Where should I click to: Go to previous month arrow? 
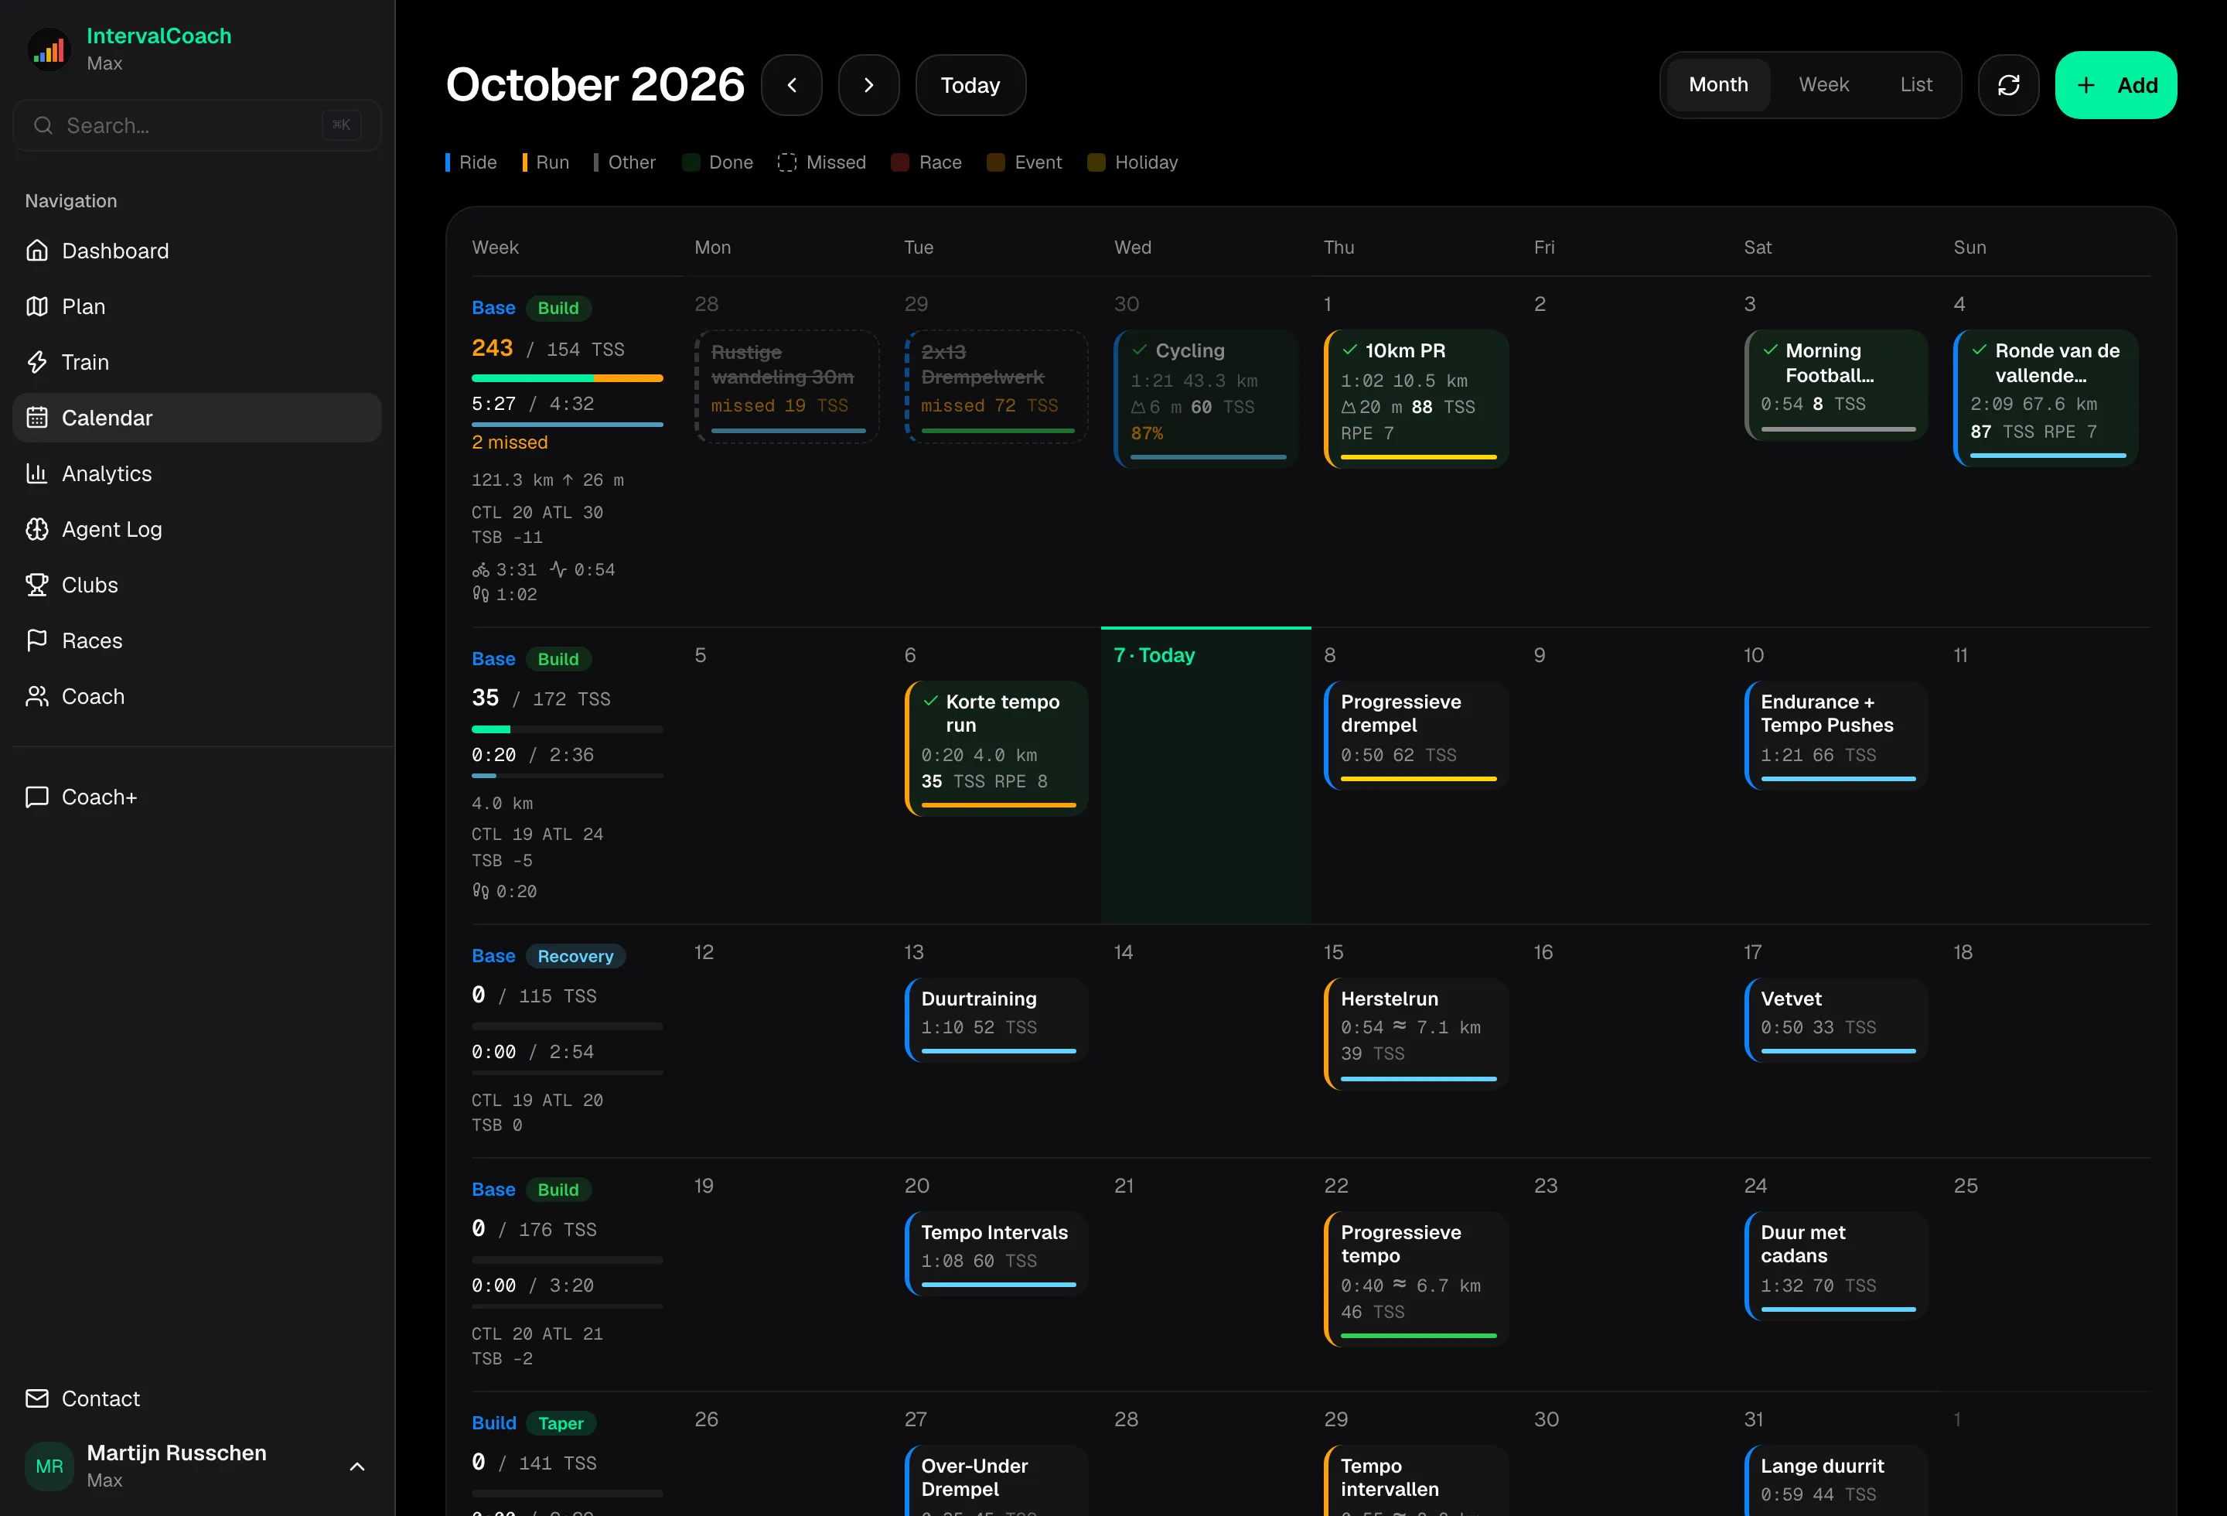pos(792,85)
